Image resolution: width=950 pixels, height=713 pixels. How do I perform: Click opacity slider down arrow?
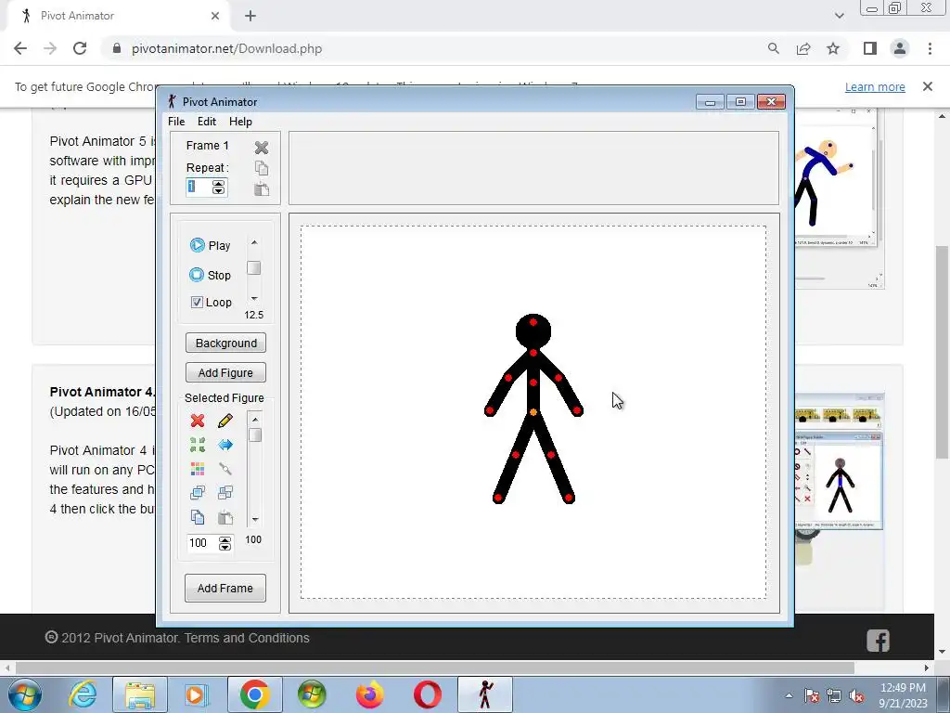[255, 519]
